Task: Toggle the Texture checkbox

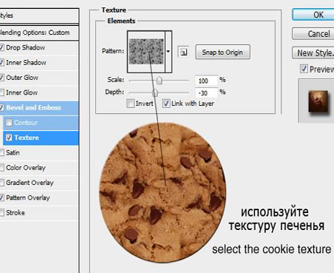Action: pyautogui.click(x=9, y=138)
